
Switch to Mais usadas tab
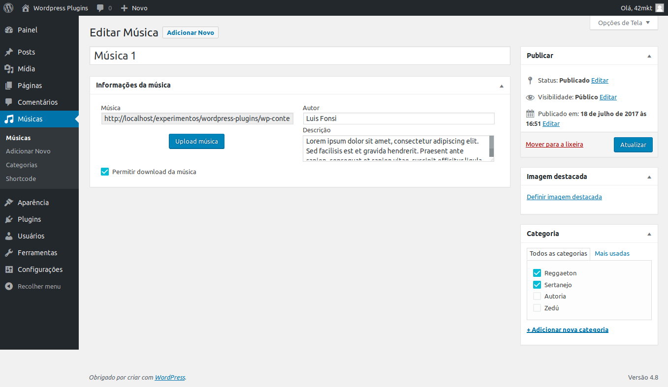coord(612,254)
